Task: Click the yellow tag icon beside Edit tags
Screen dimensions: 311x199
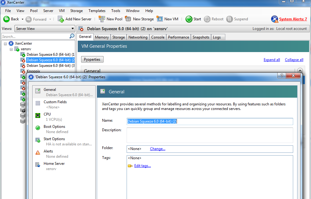Action: (130, 166)
